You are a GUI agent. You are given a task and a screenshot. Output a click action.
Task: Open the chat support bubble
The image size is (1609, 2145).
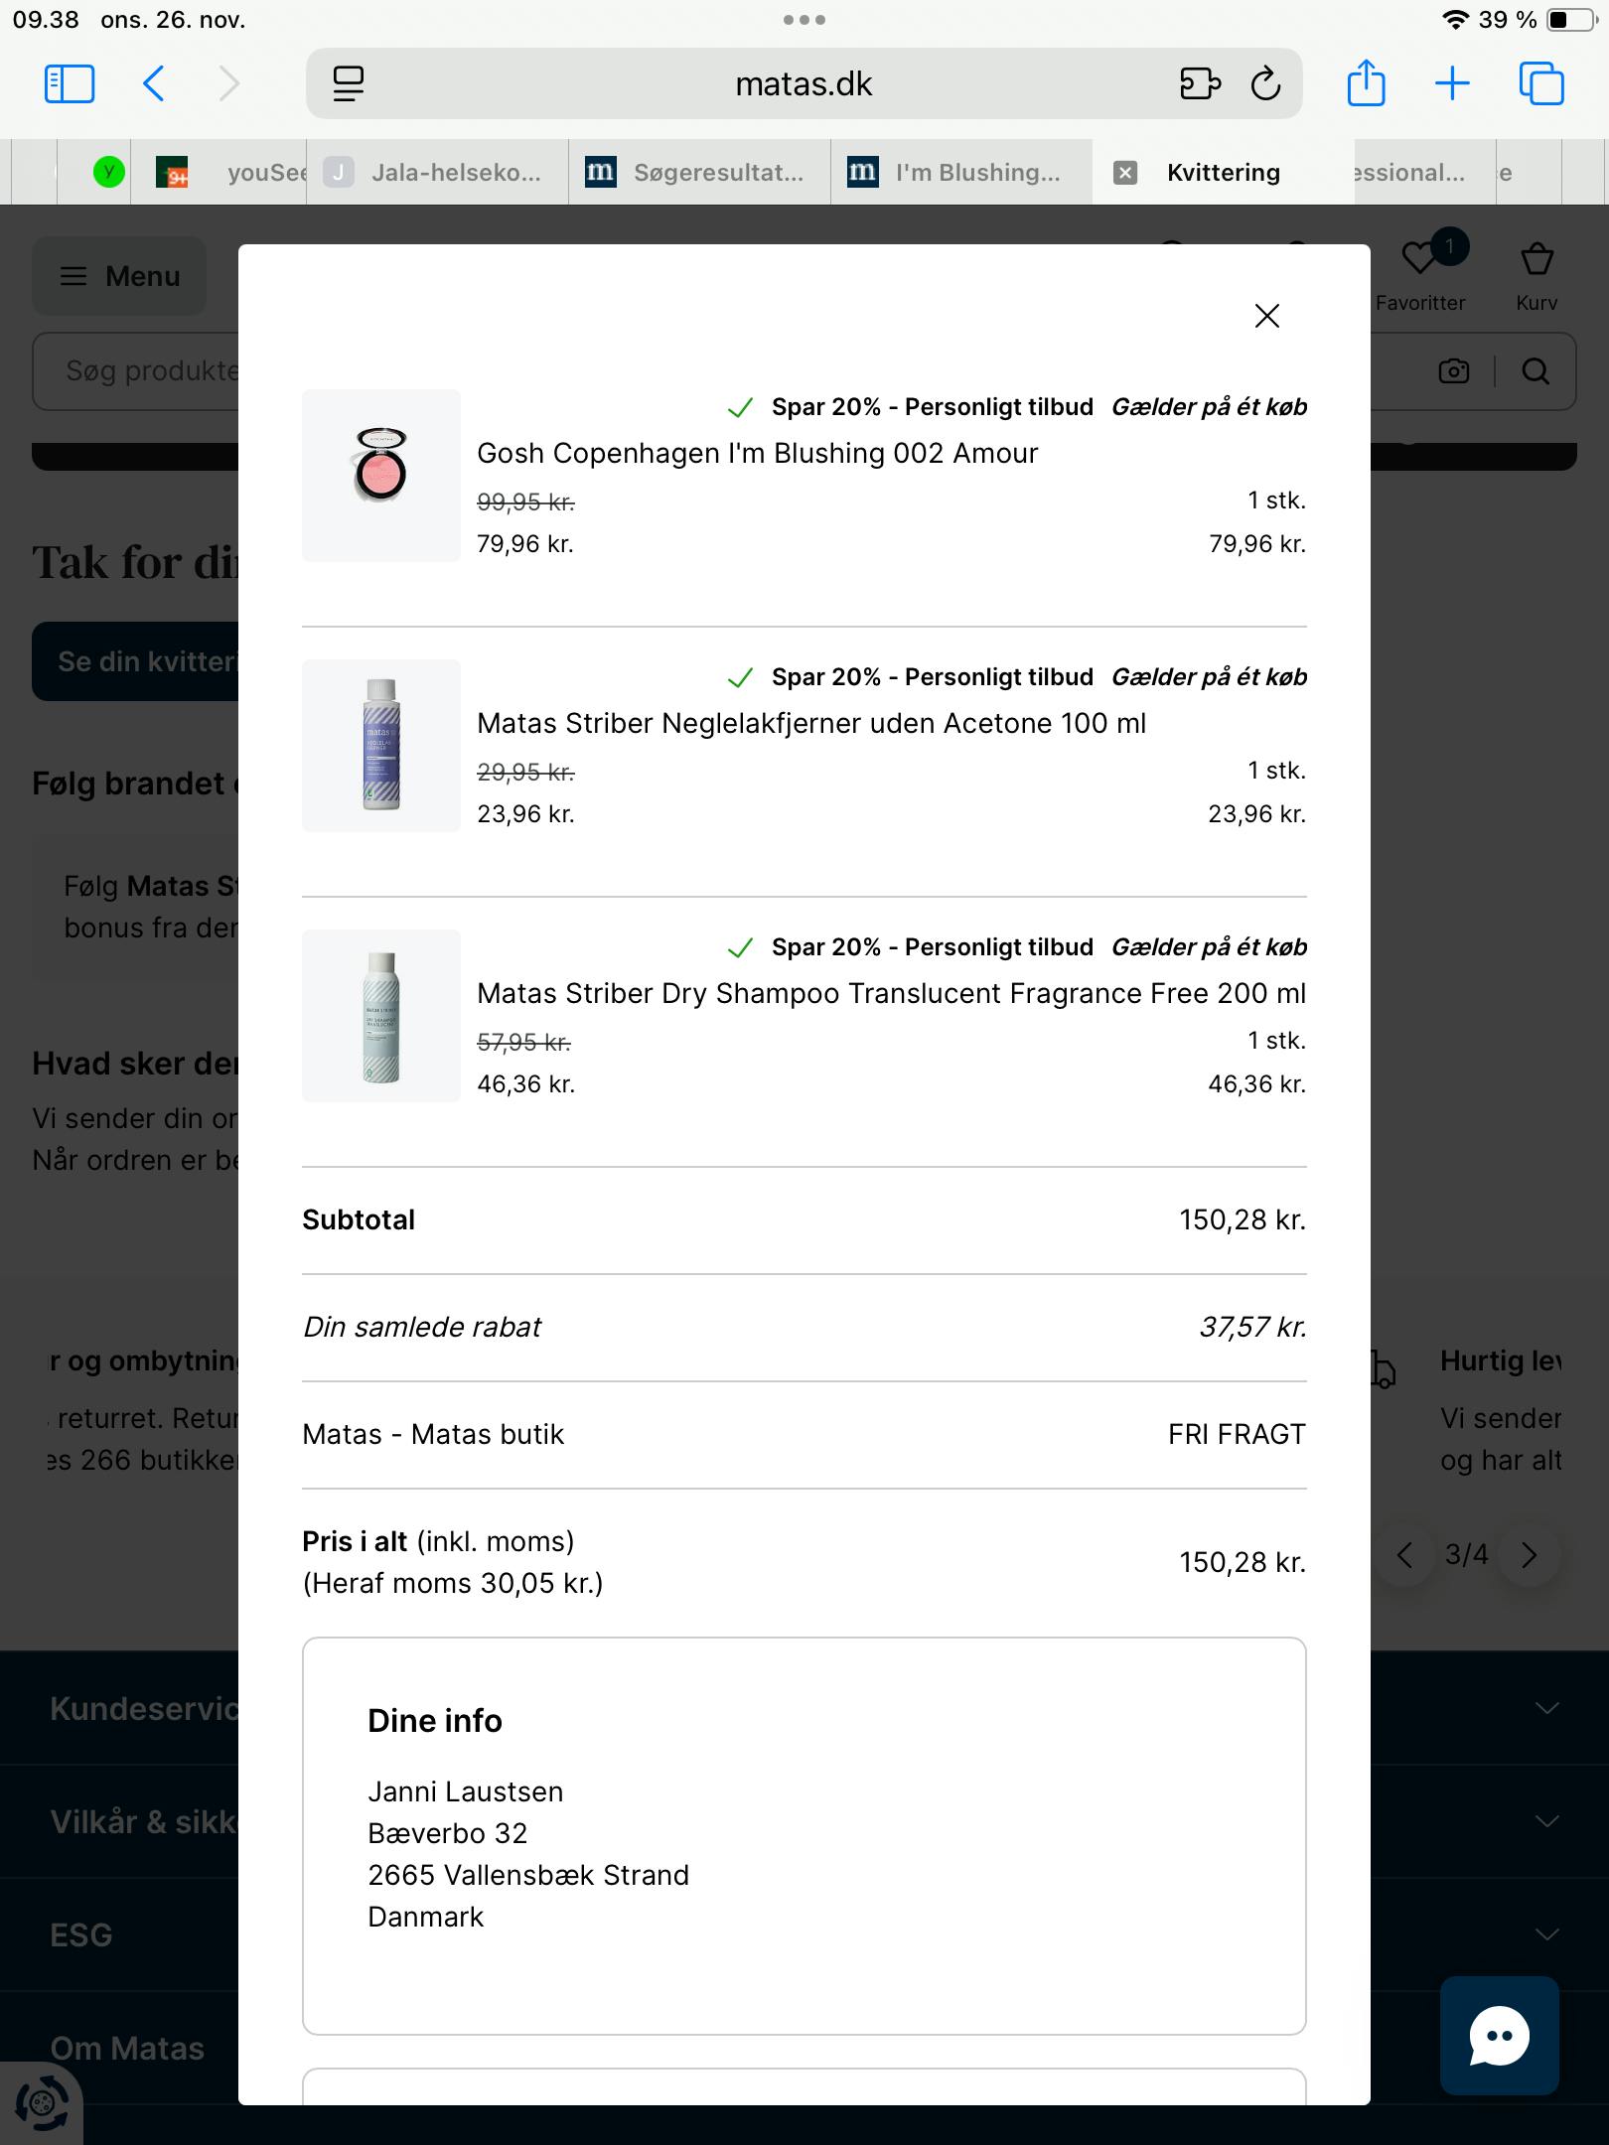(x=1499, y=2035)
